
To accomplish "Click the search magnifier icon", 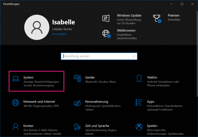I will point(134,56).
